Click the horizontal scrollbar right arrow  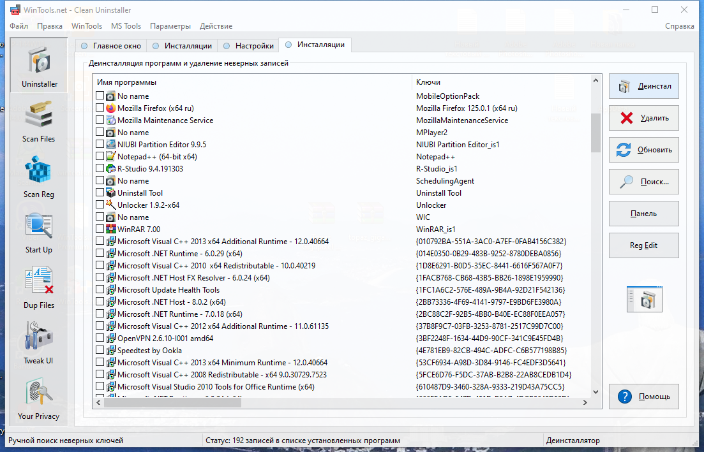(x=585, y=403)
